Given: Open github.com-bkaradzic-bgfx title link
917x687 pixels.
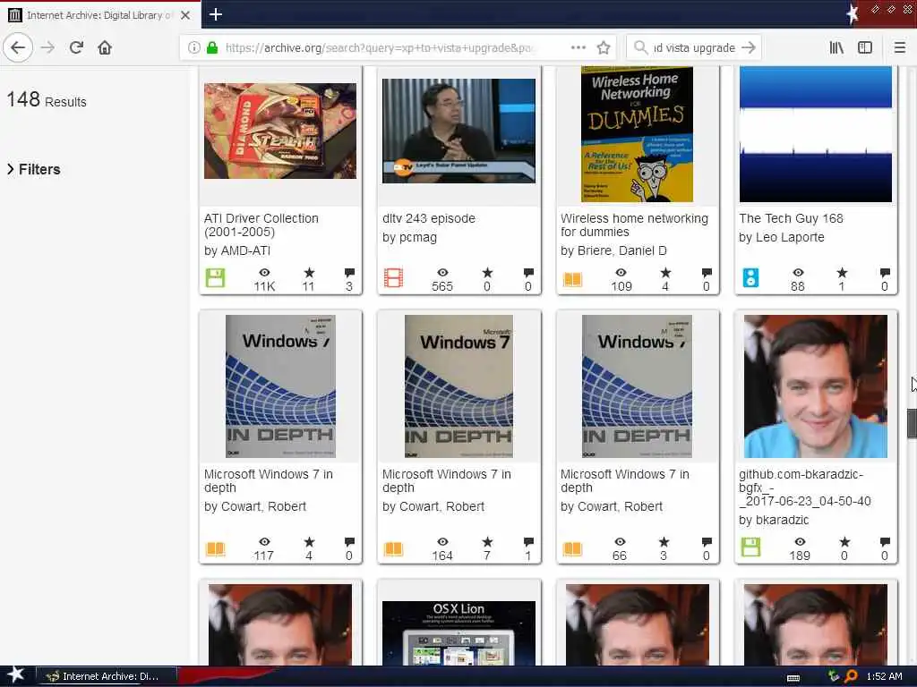Looking at the screenshot, I should [805, 488].
